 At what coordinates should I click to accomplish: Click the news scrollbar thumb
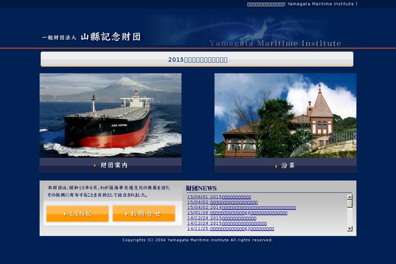(x=350, y=204)
